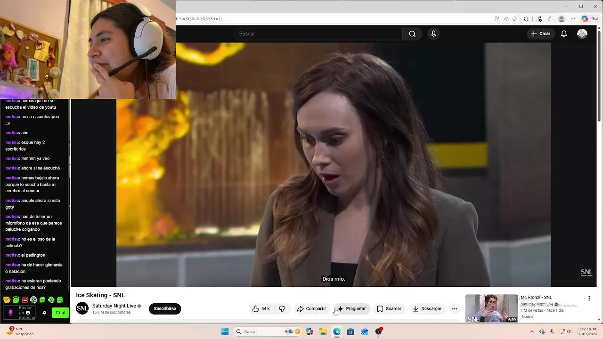Click Descargar to download video

(x=427, y=309)
